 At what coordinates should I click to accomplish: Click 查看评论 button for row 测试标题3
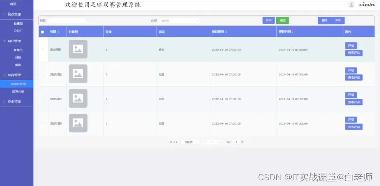point(354,102)
